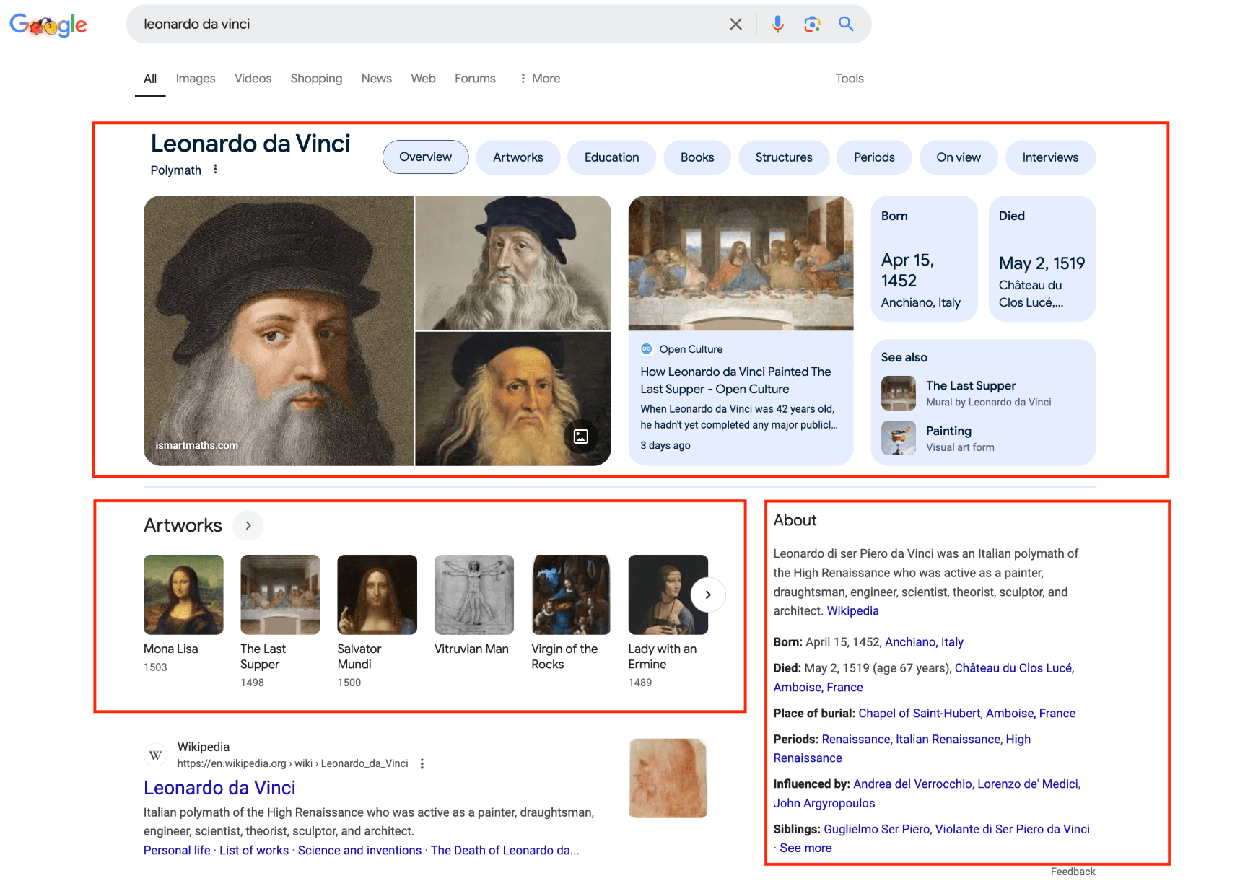
Task: Click the image gallery icon on Leonardo's portrait
Action: click(581, 436)
